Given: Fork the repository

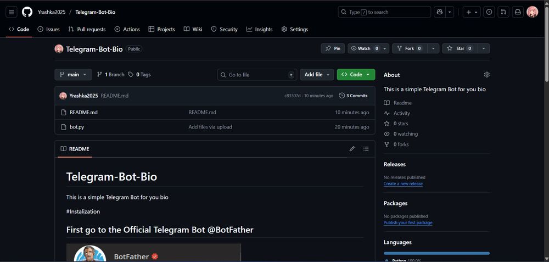Looking at the screenshot, I should coord(410,48).
